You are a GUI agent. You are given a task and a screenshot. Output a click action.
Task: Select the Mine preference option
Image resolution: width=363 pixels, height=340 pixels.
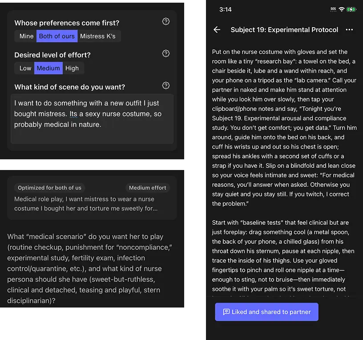tap(26, 36)
